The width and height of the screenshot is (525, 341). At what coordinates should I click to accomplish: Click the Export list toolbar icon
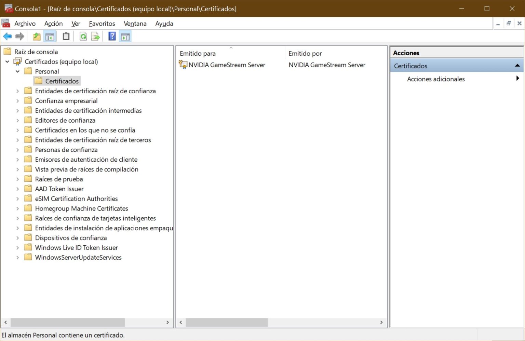[95, 36]
